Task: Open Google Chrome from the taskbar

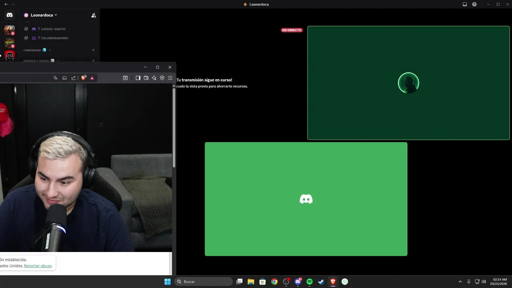Action: pos(274,282)
